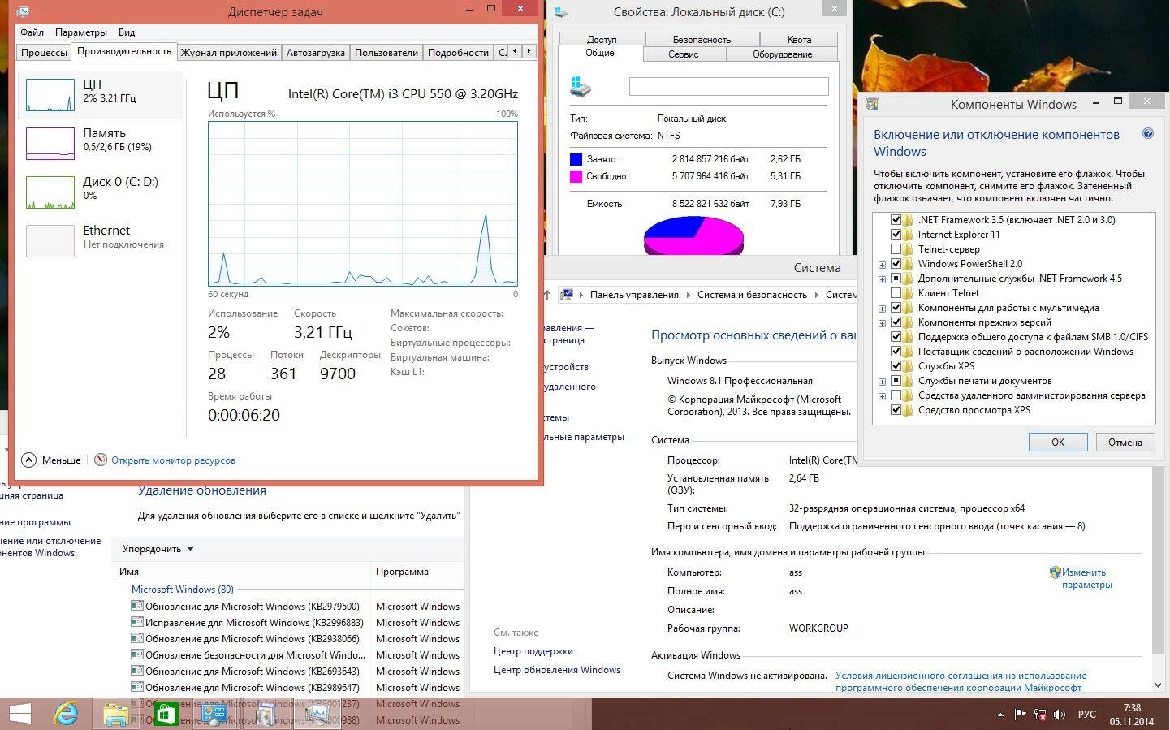Expand Дополнительные службы .NET Framework 4.5 node
Screen dimensions: 1170x730
coord(882,279)
